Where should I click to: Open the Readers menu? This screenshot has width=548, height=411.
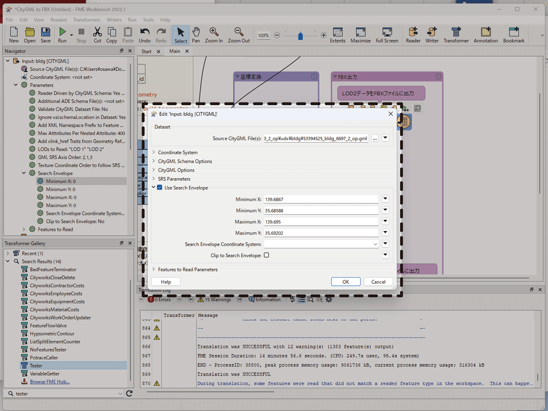(59, 20)
